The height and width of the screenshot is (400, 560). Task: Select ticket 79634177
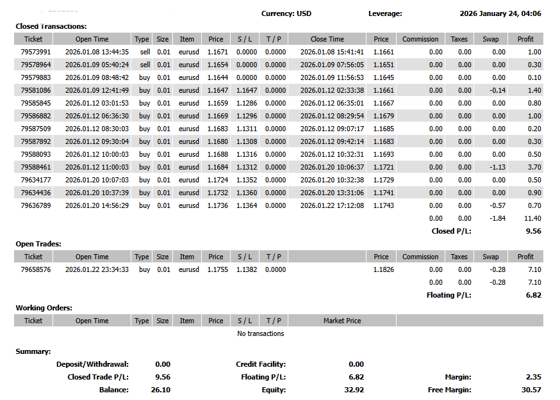[x=36, y=180]
